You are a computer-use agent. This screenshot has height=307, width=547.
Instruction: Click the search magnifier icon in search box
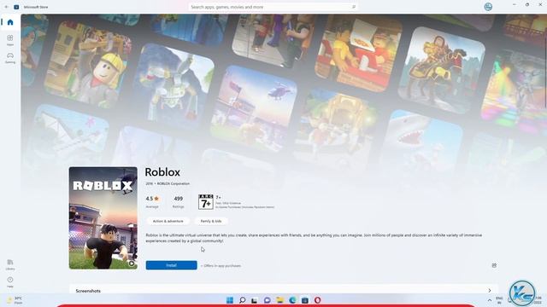pos(353,7)
